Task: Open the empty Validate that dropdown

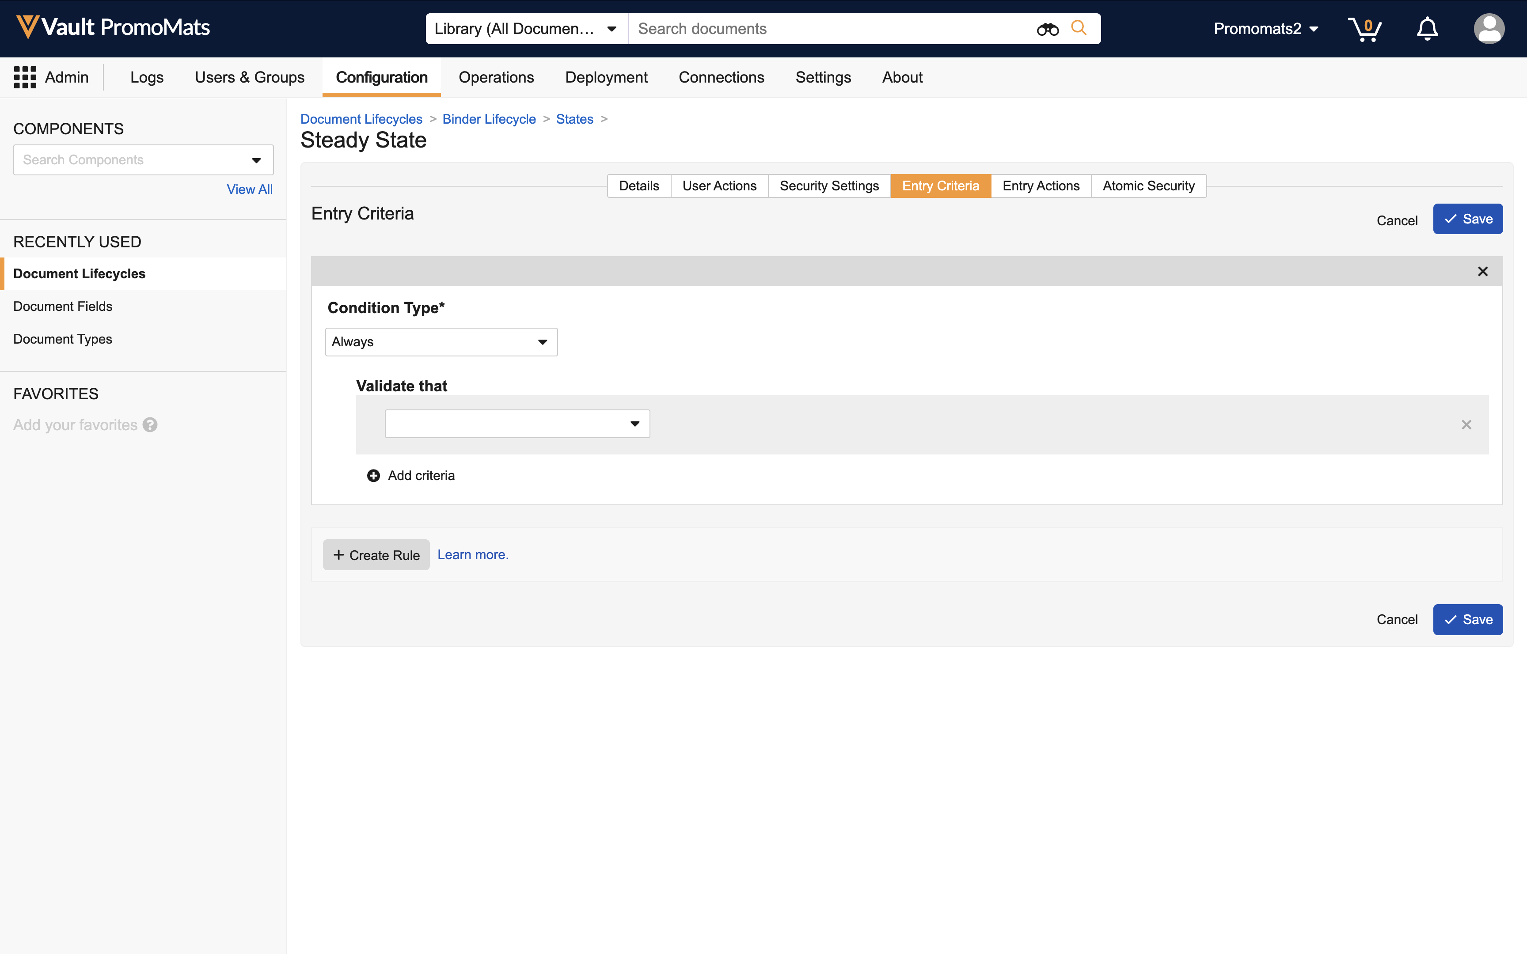Action: pos(517,424)
